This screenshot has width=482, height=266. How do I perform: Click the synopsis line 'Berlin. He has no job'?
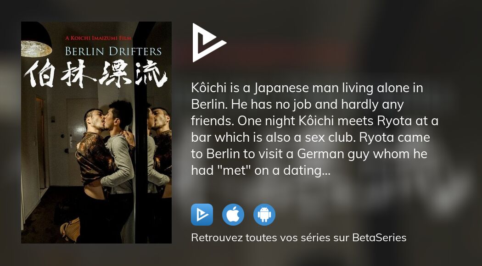(297, 105)
